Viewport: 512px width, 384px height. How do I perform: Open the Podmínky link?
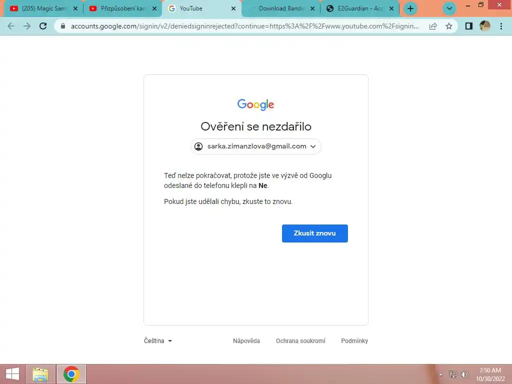(354, 341)
